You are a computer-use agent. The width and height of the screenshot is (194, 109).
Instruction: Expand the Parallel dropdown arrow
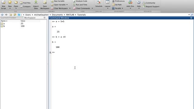122,8
